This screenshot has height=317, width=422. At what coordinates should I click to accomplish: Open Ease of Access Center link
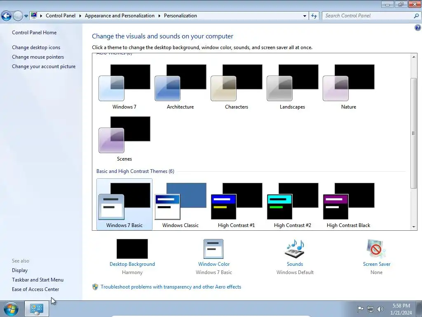point(35,289)
